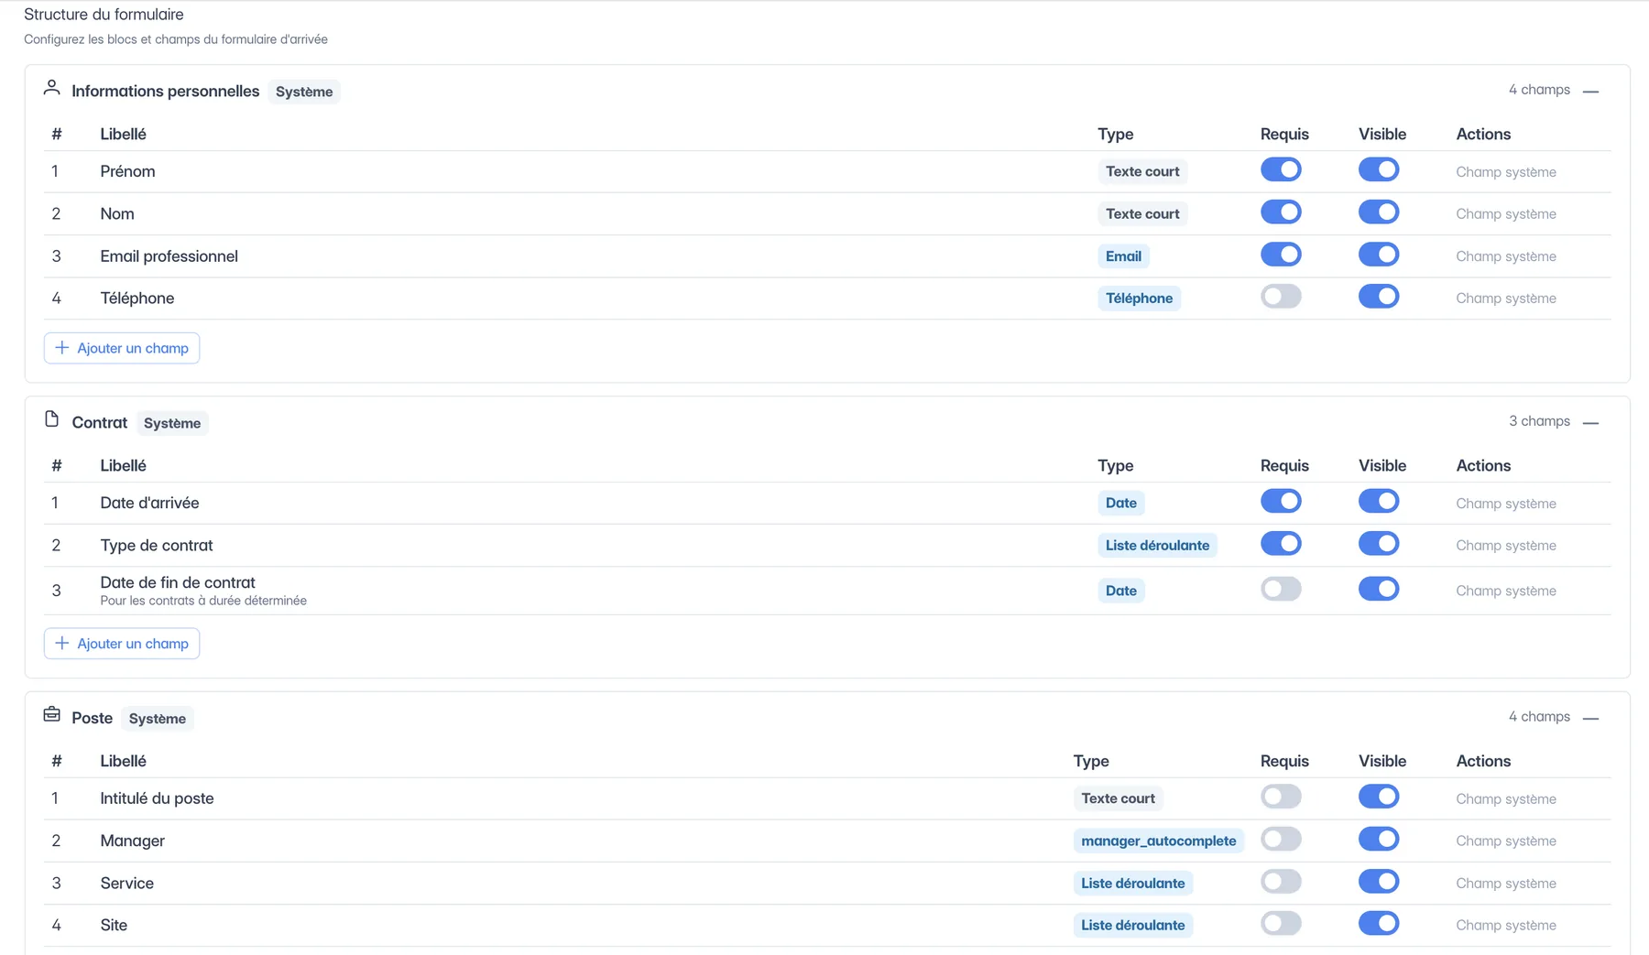Hide the Nom field via Visible toggle
1649x955 pixels.
1379,212
